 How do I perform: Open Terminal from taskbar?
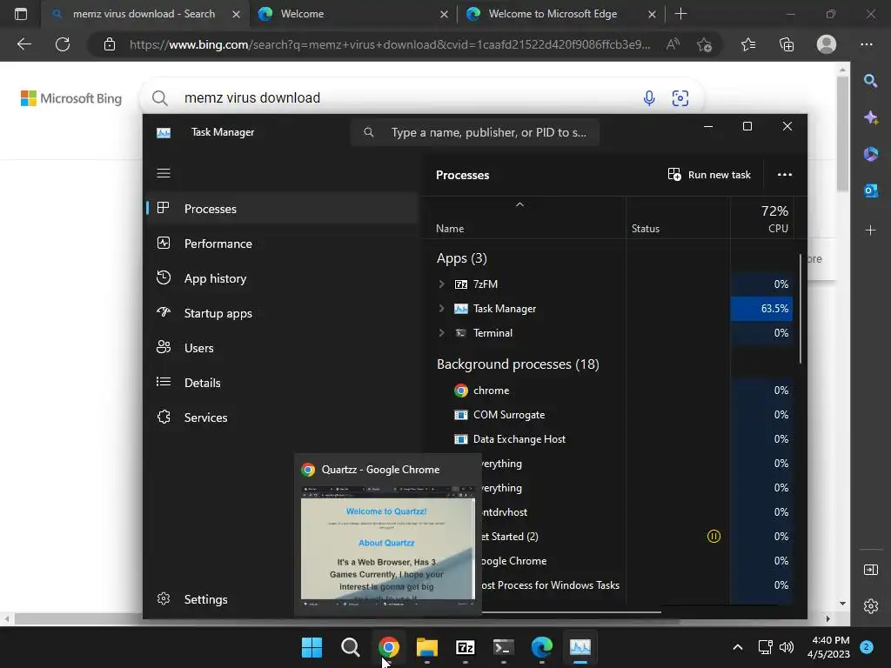[x=504, y=647]
